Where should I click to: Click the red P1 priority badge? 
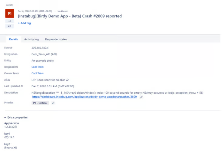click(x=10, y=14)
